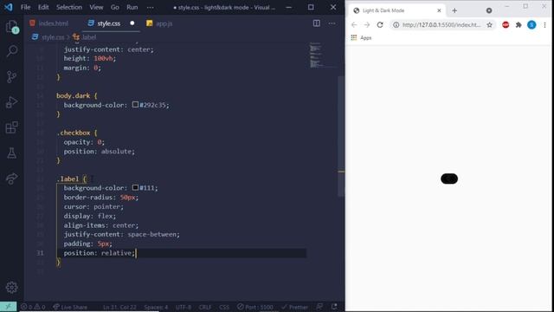Place cursor on 'position: relative;' line
The height and width of the screenshot is (312, 554).
click(x=100, y=253)
